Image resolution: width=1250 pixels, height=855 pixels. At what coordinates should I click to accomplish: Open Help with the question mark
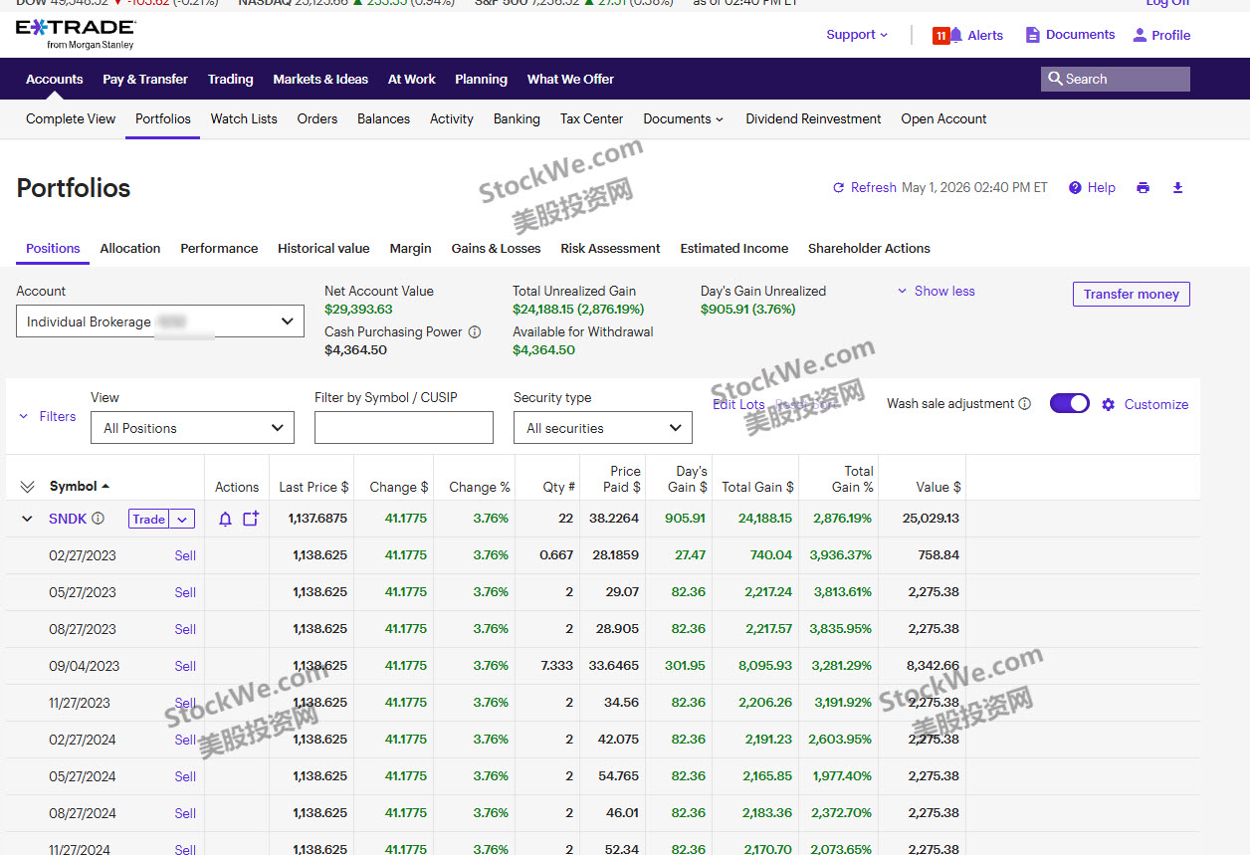(x=1092, y=188)
